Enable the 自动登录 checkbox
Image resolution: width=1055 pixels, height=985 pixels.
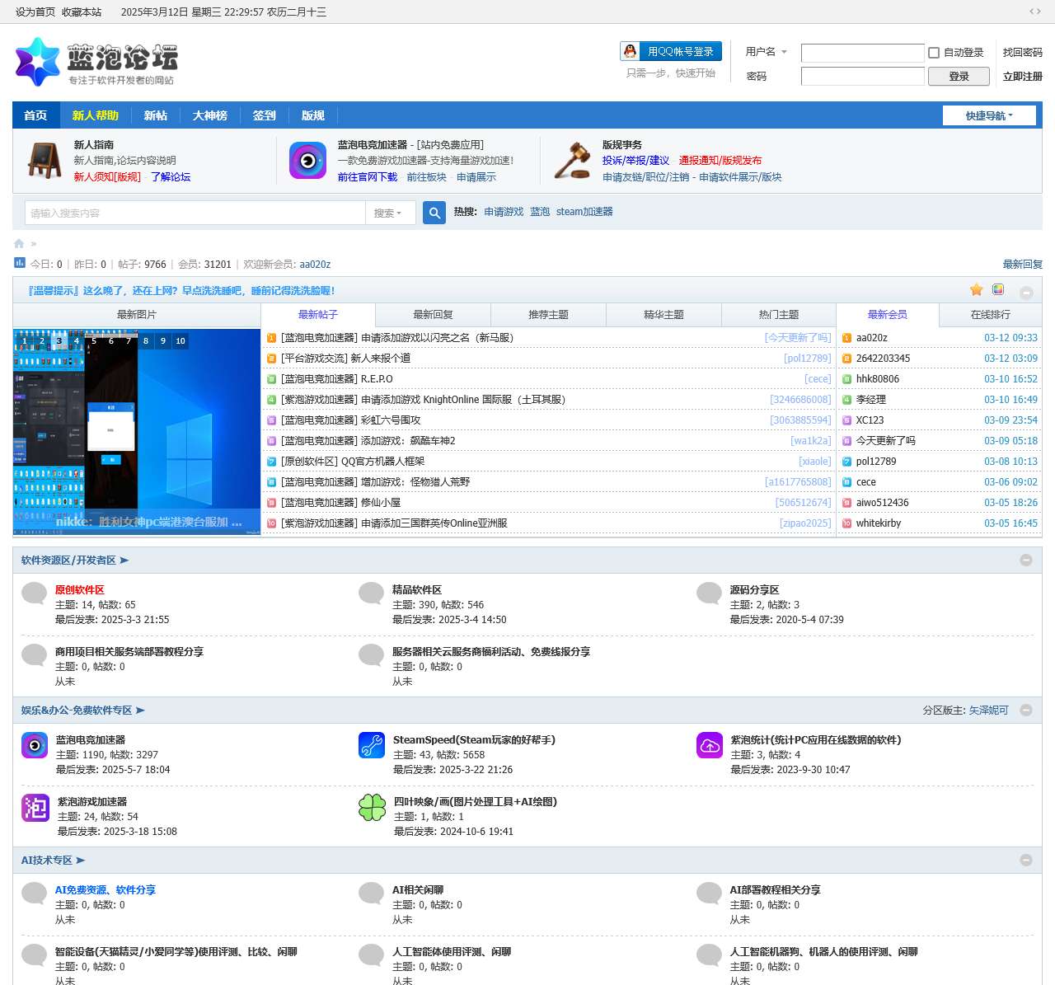934,53
